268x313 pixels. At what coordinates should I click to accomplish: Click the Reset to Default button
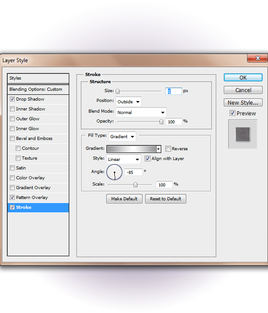tap(166, 199)
